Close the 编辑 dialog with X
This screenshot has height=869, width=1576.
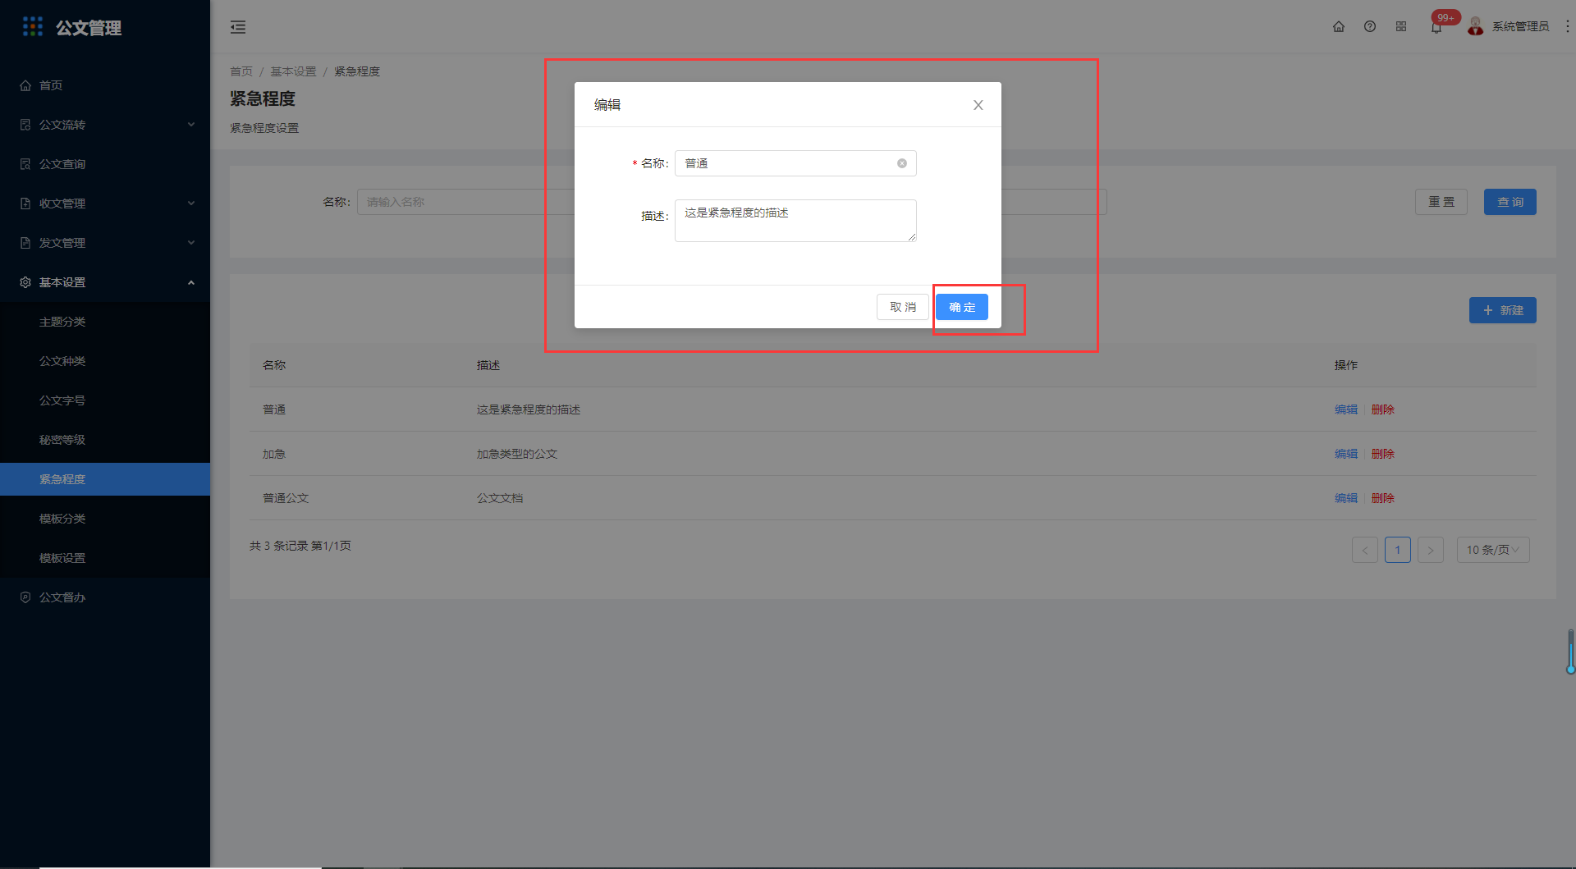pos(978,105)
